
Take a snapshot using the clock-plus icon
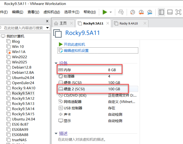pos(132,12)
